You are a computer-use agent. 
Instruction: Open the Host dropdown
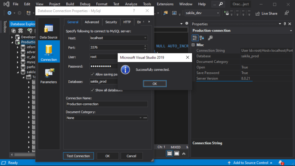click(x=145, y=38)
